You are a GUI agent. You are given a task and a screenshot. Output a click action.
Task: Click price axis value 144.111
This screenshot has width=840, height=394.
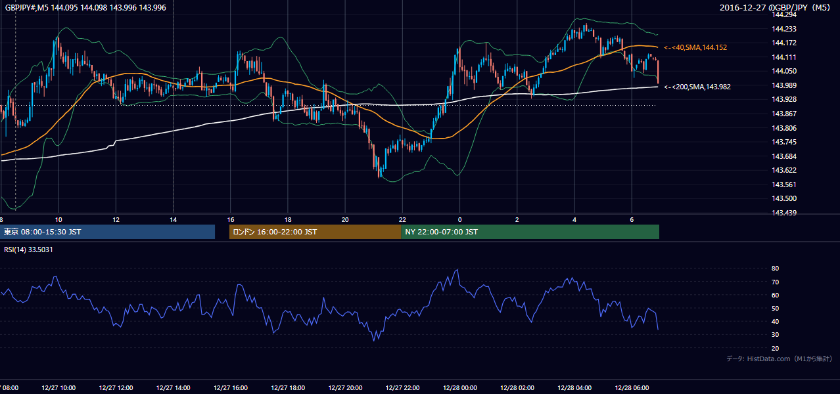coord(783,57)
